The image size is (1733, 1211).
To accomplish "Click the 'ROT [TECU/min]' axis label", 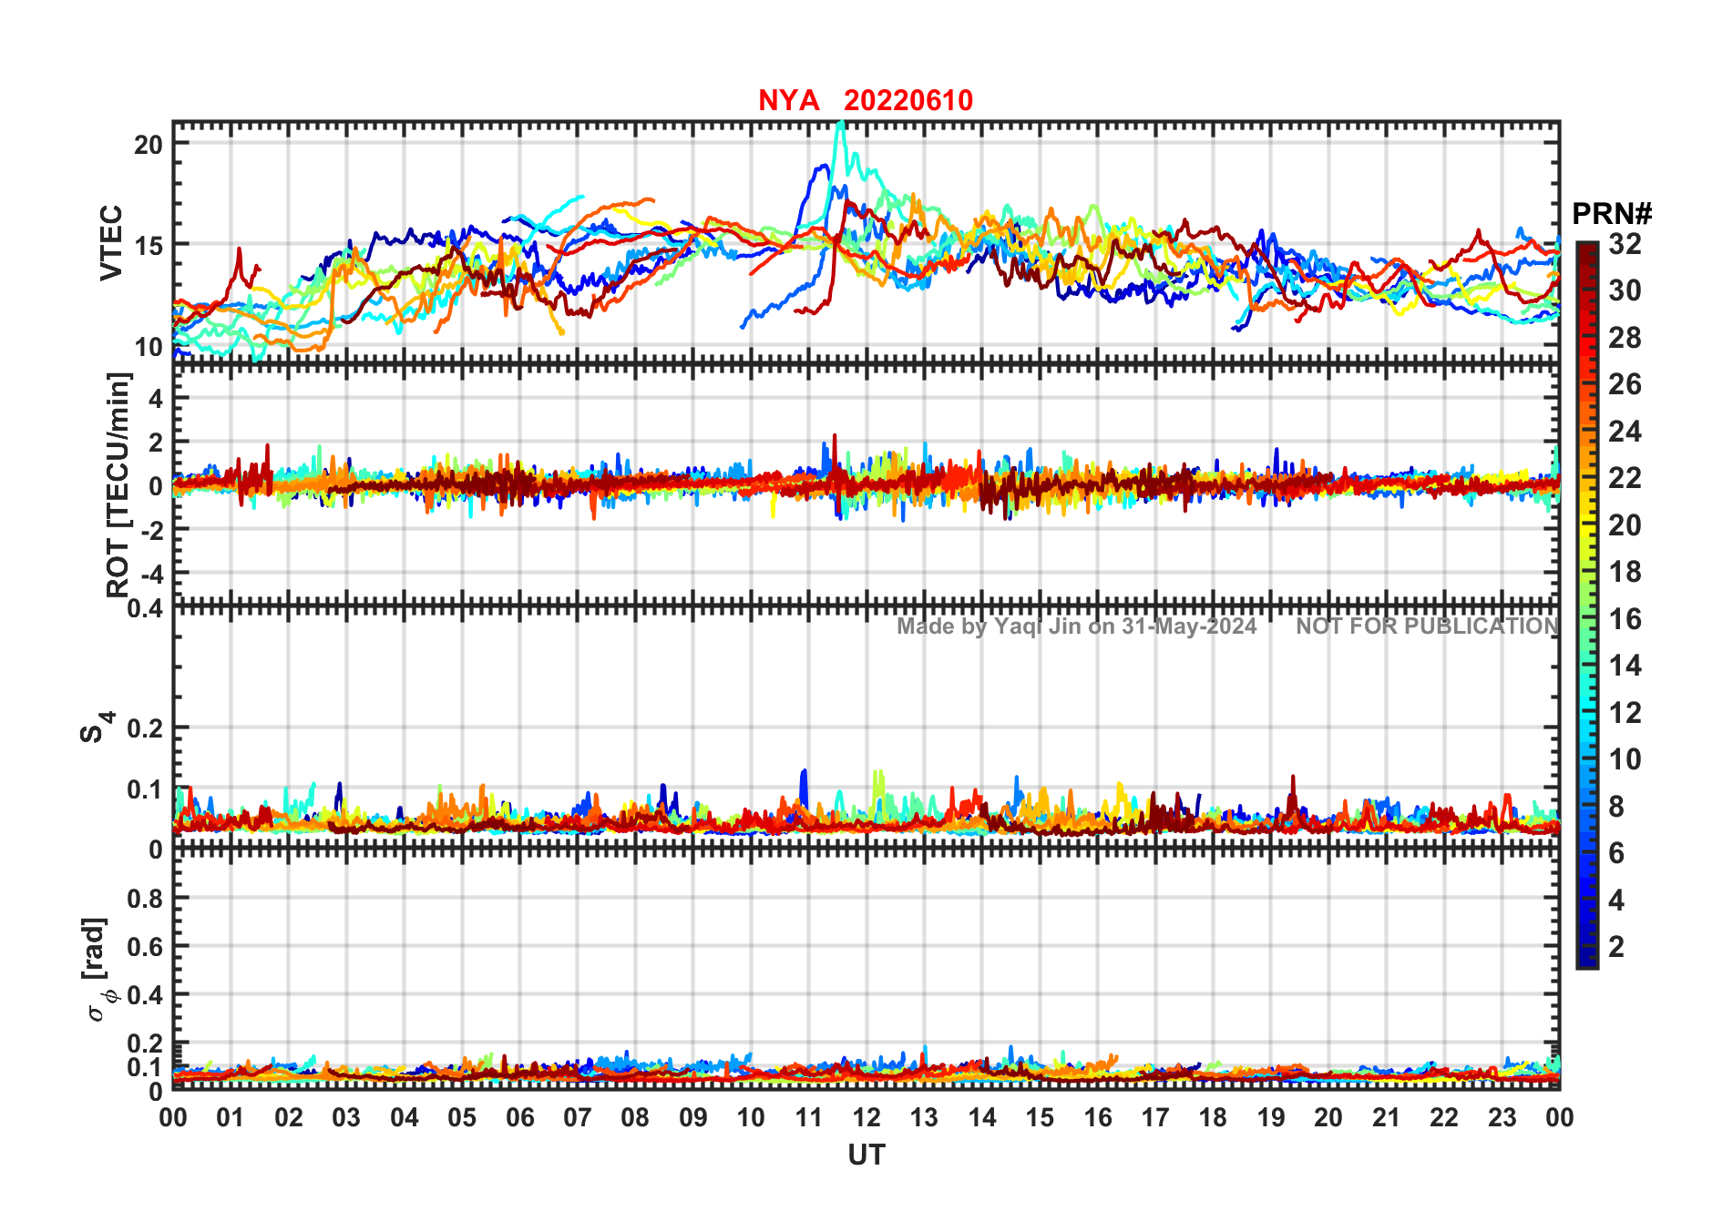I will 118,484.
